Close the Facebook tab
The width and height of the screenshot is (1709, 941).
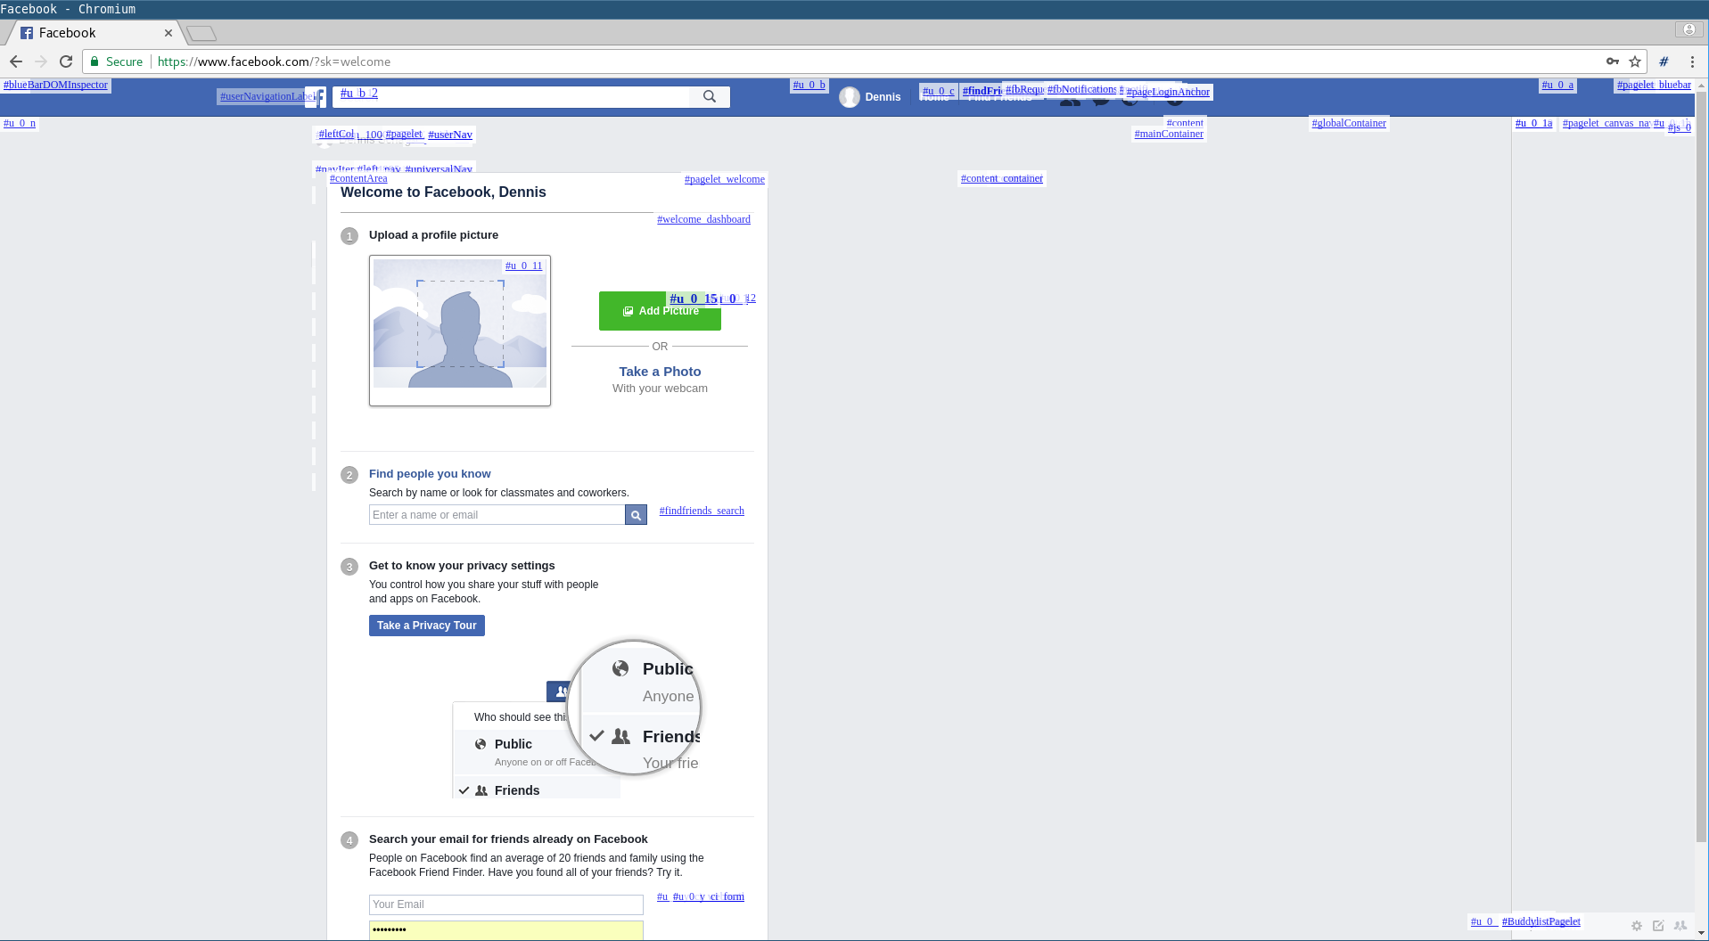[x=168, y=33]
